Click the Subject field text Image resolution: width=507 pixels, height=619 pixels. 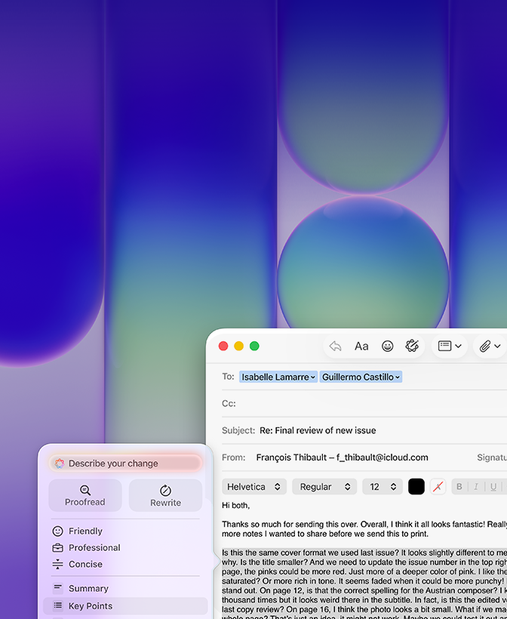318,430
